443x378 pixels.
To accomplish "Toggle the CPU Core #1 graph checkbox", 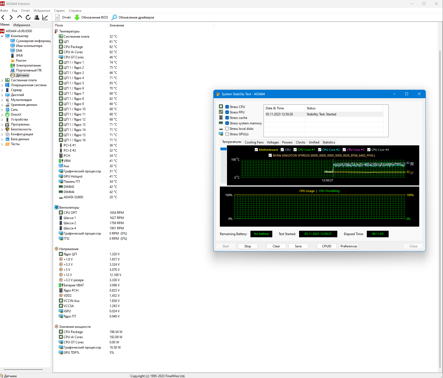I will 295,150.
